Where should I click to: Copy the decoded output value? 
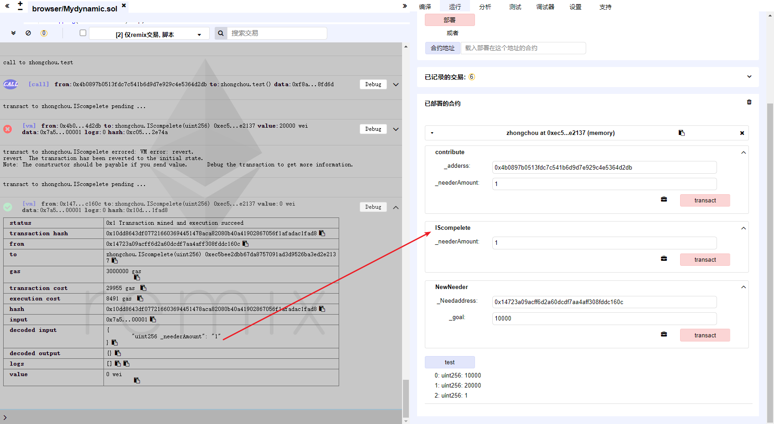[x=118, y=353]
